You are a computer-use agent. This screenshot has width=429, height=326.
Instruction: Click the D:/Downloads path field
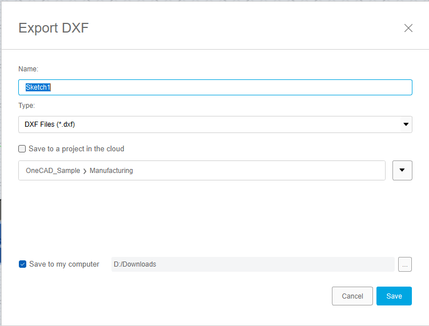[253, 264]
